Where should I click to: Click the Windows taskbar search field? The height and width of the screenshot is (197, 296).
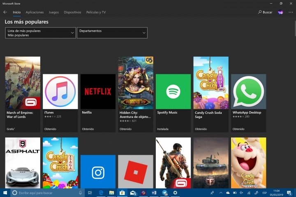[x=46, y=192]
